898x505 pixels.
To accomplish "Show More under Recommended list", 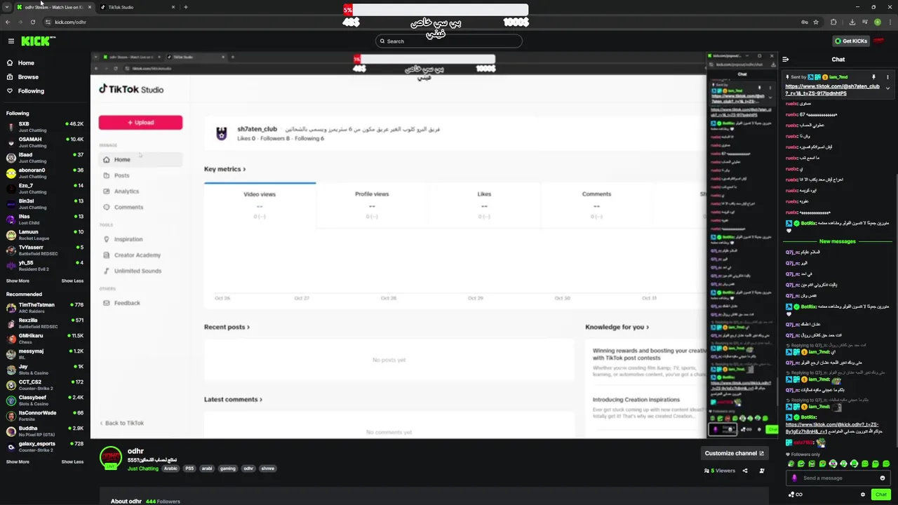I will point(18,462).
